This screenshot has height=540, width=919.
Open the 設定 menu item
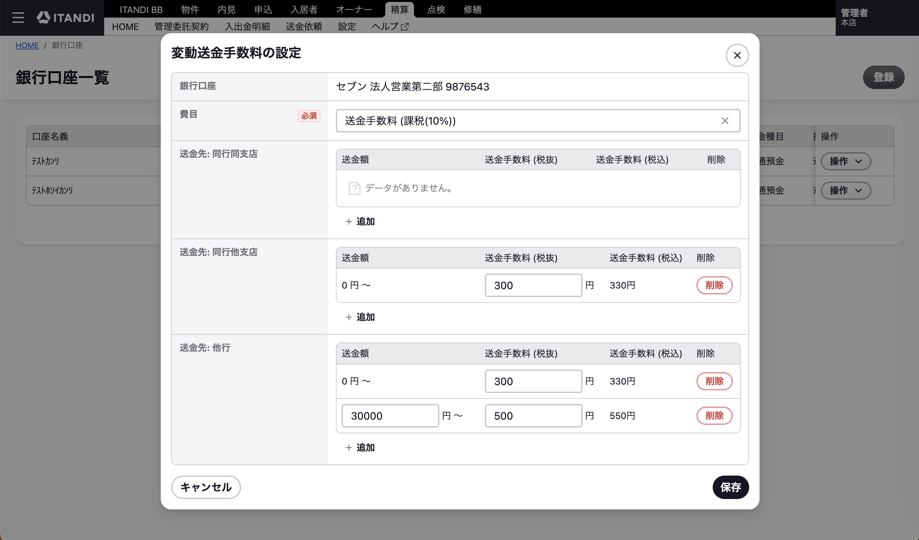[347, 27]
